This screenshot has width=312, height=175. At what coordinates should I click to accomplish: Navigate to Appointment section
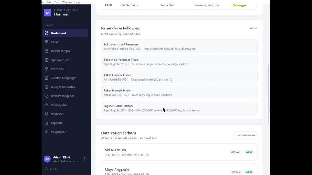tap(65, 60)
